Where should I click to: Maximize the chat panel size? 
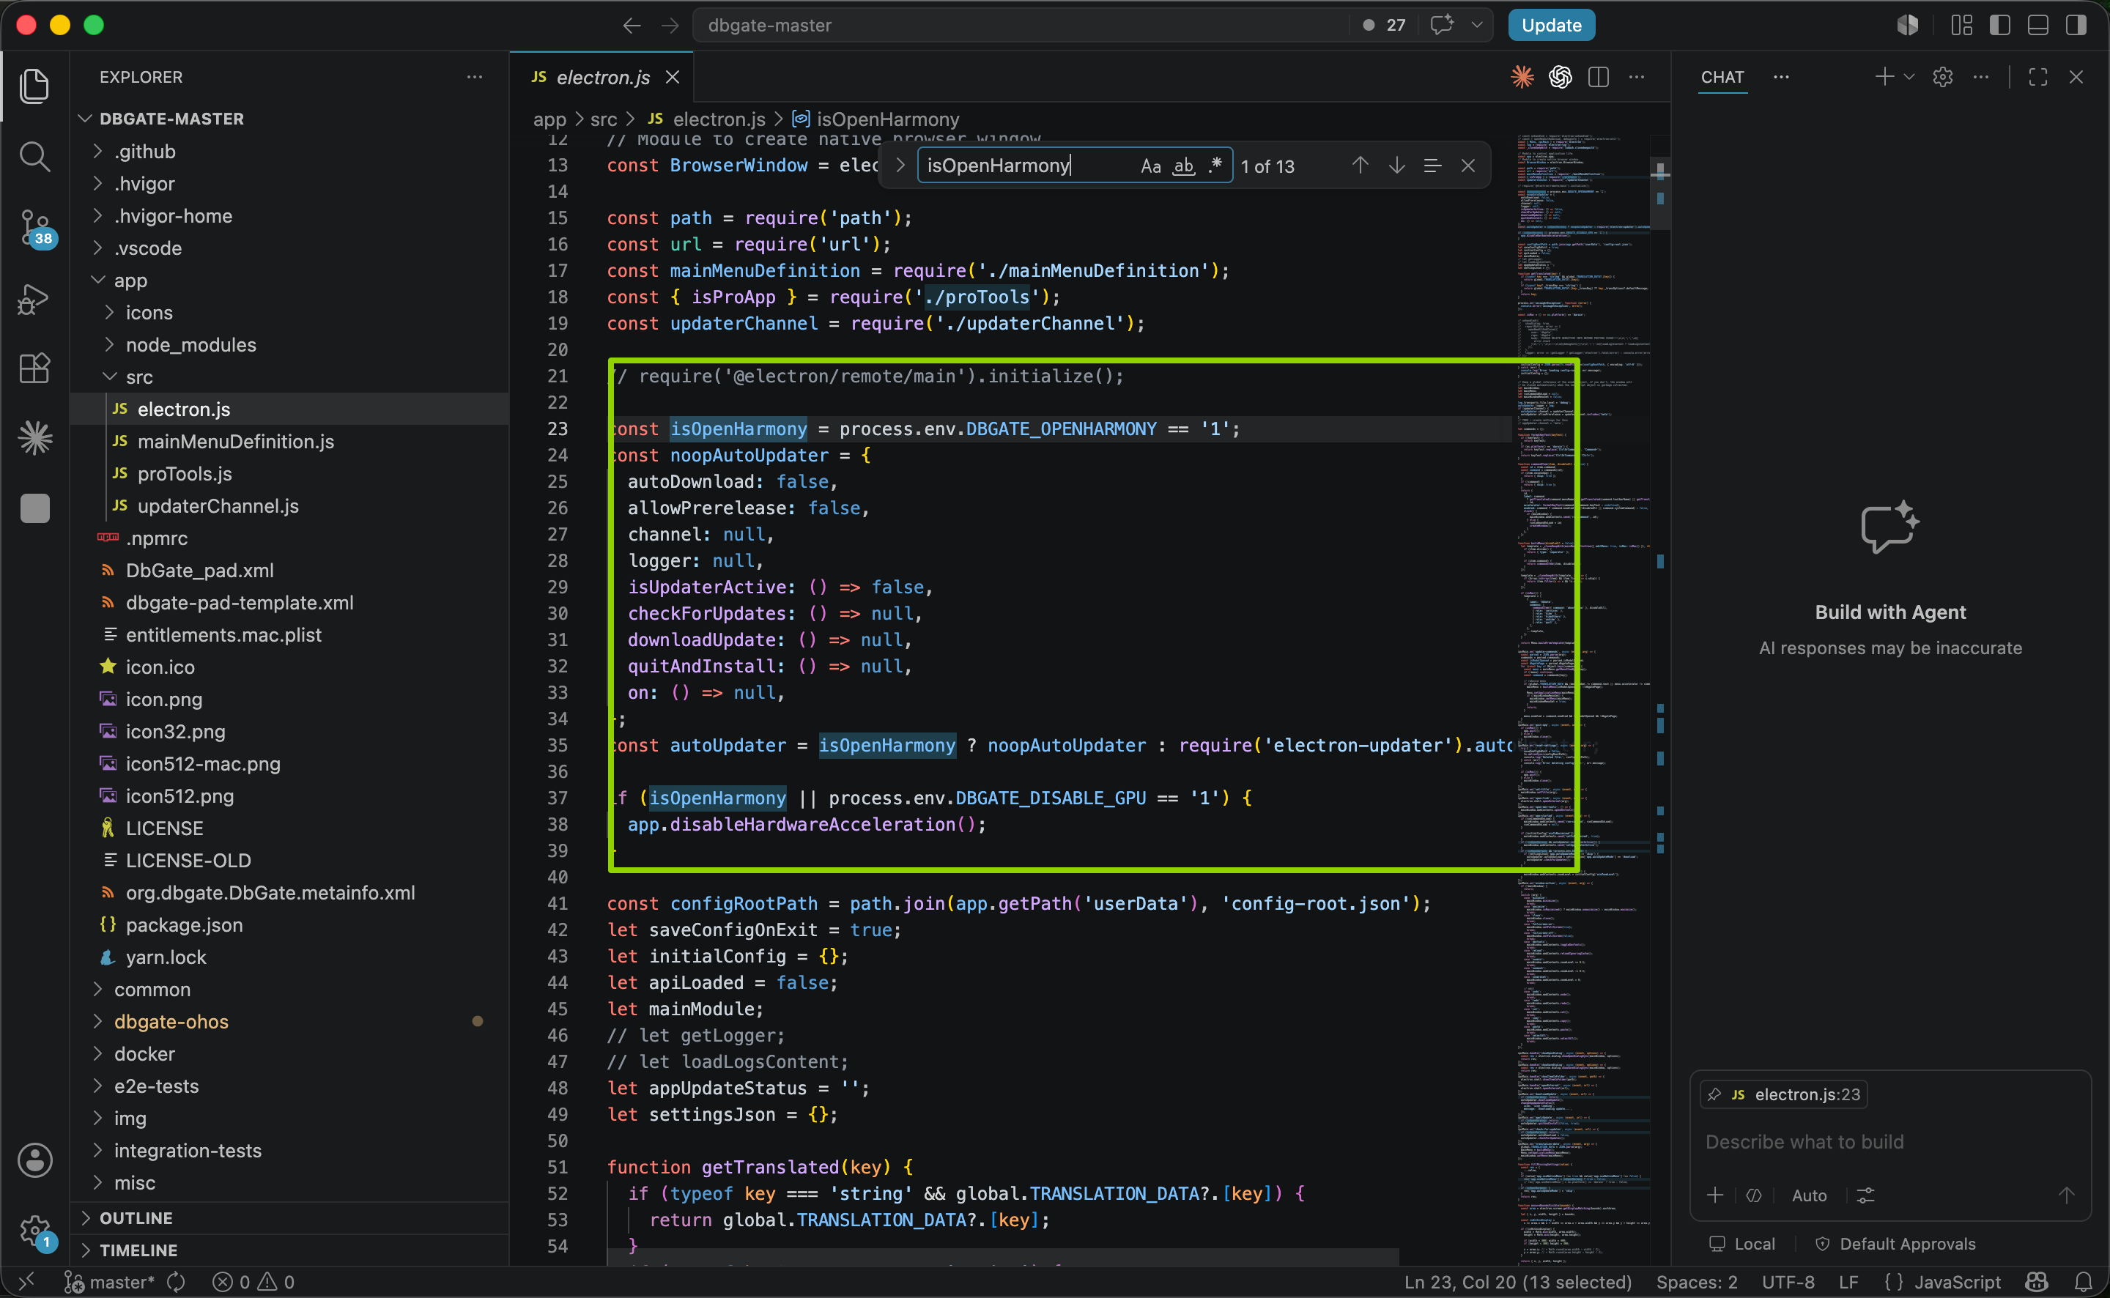[x=2038, y=77]
